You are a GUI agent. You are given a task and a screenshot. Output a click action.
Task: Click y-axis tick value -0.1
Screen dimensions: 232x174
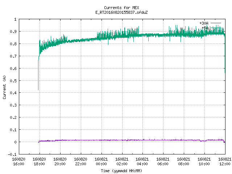pos(12,154)
